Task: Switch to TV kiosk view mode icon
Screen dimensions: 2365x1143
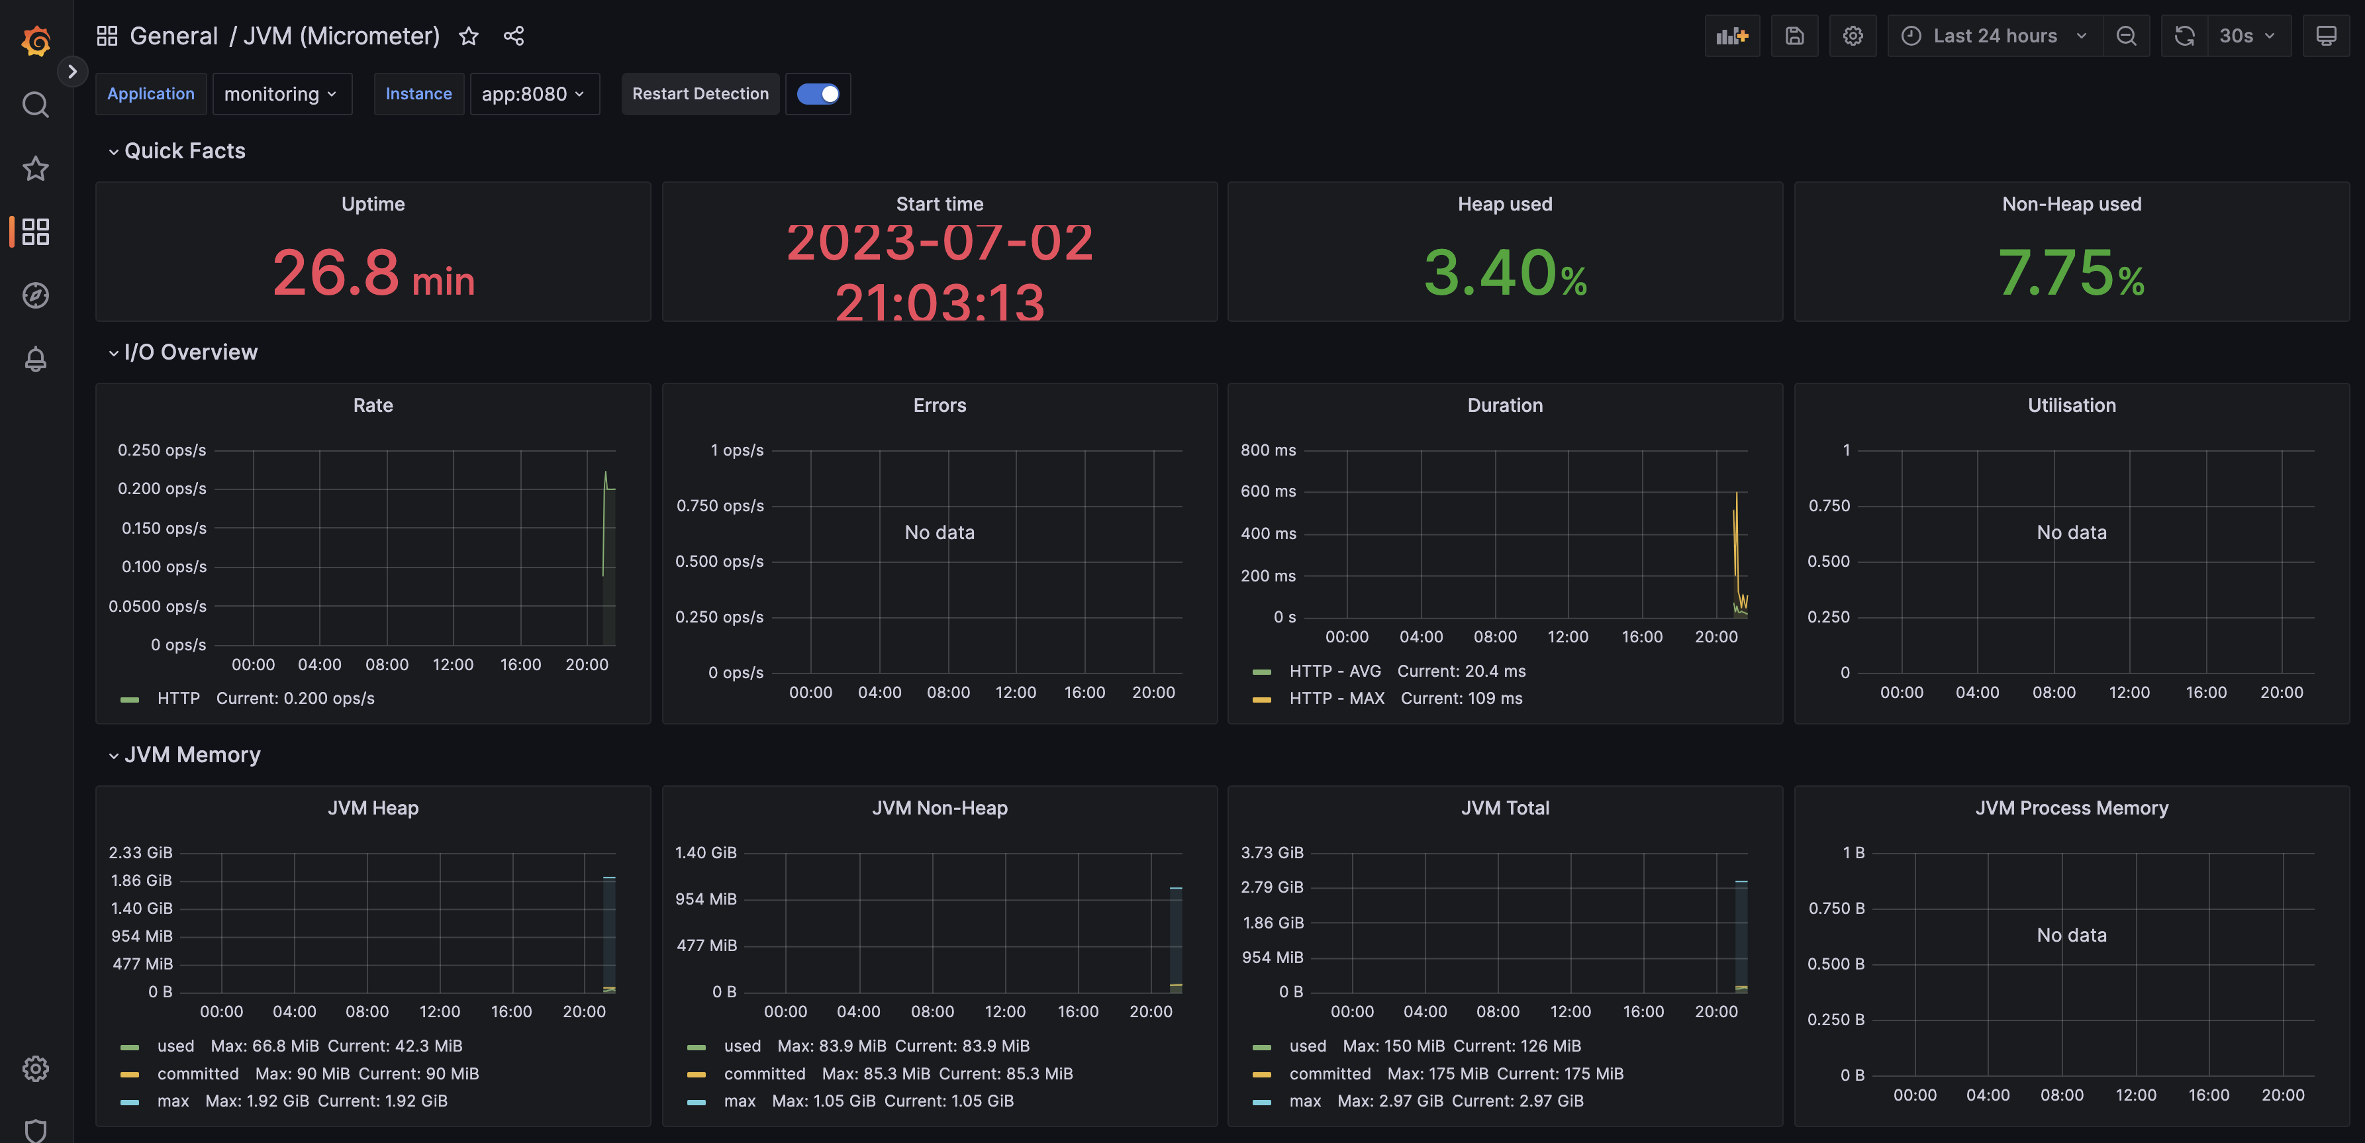Action: tap(2325, 36)
